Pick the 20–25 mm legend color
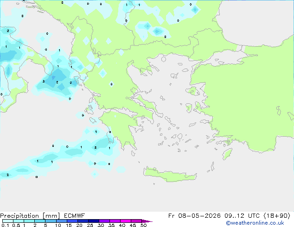 tap(83, 221)
